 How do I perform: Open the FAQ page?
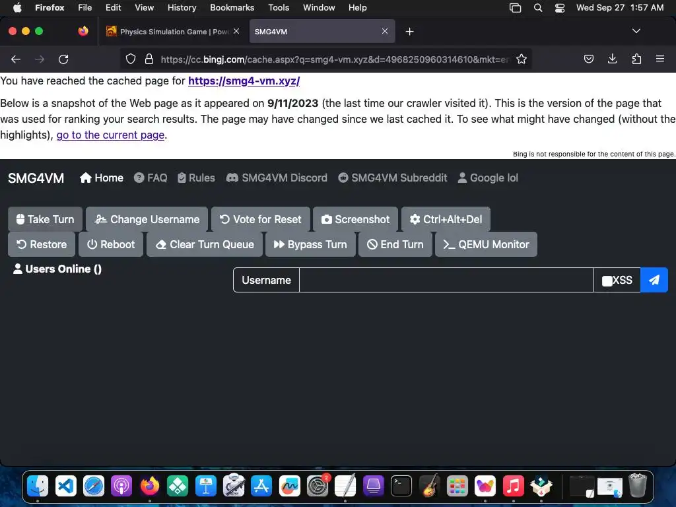151,178
